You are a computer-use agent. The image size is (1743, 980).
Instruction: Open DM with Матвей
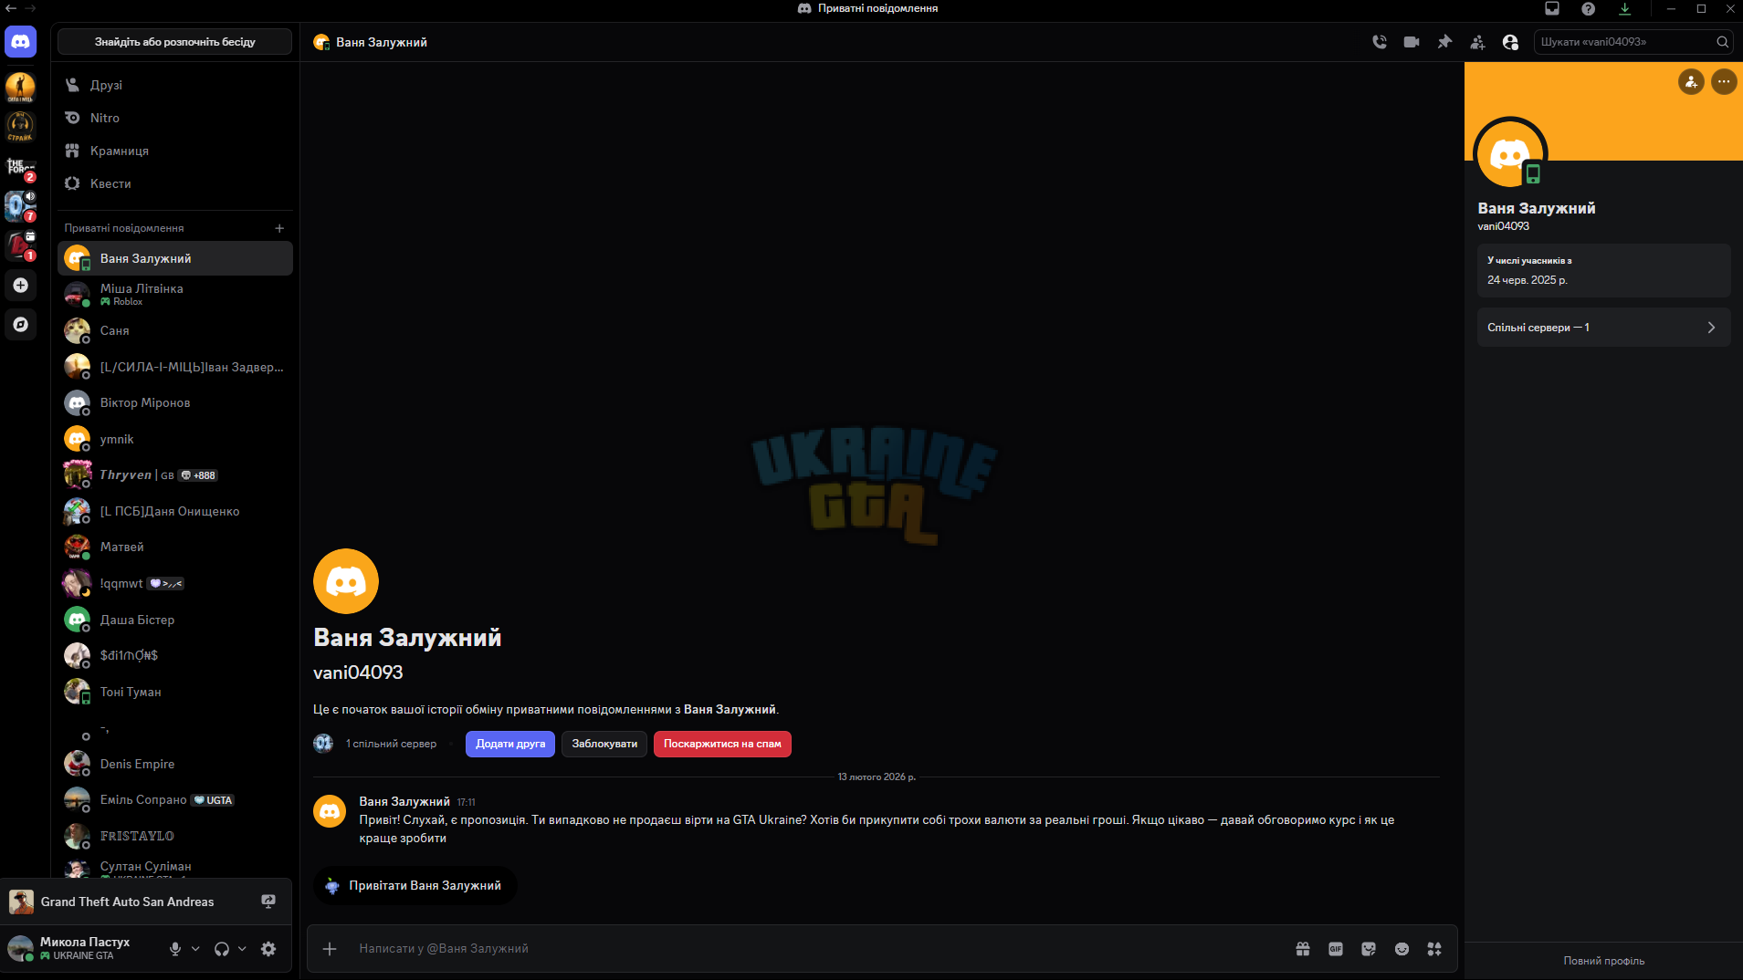tap(175, 547)
